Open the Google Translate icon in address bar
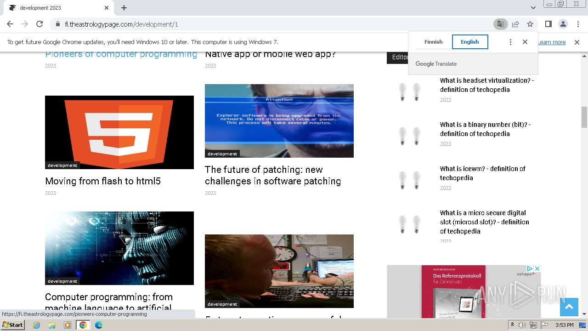The height and width of the screenshot is (331, 588). pos(500,24)
